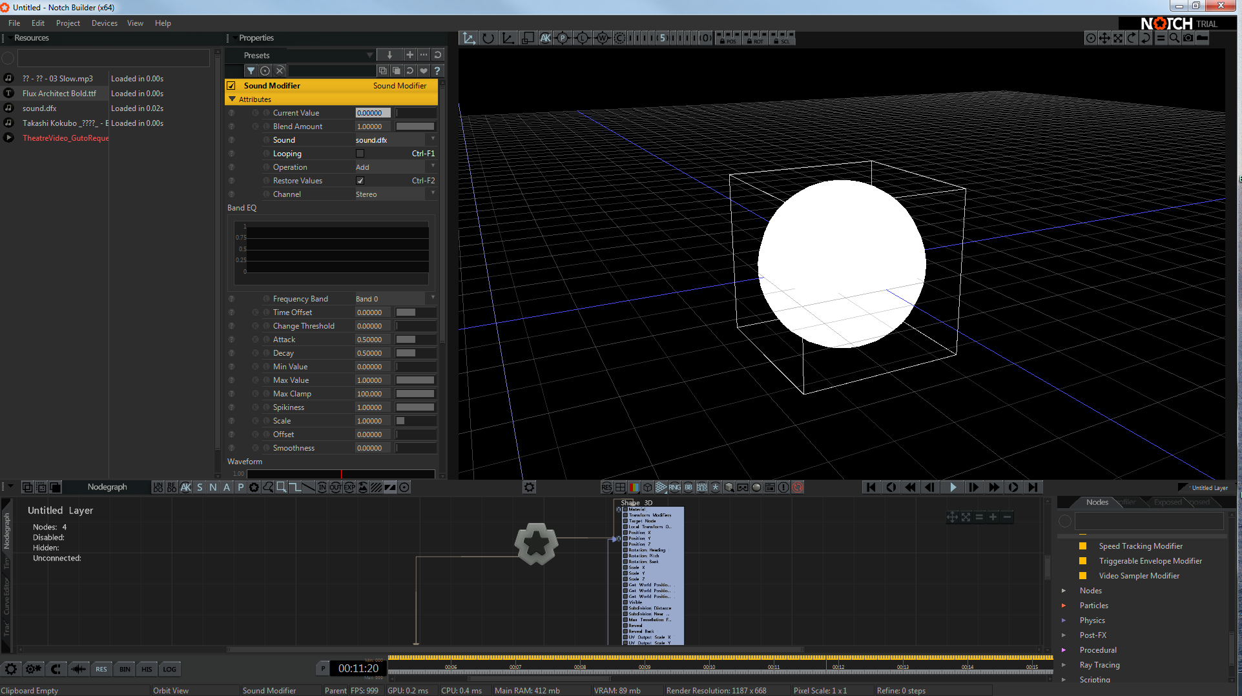
Task: Adjust the Max Clamp slider
Action: coord(415,394)
